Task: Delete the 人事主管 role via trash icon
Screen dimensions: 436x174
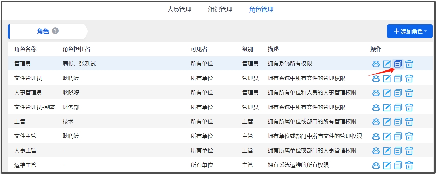Action: pos(409,151)
